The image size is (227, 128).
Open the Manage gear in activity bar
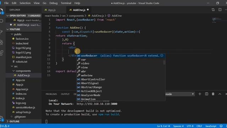1,118
